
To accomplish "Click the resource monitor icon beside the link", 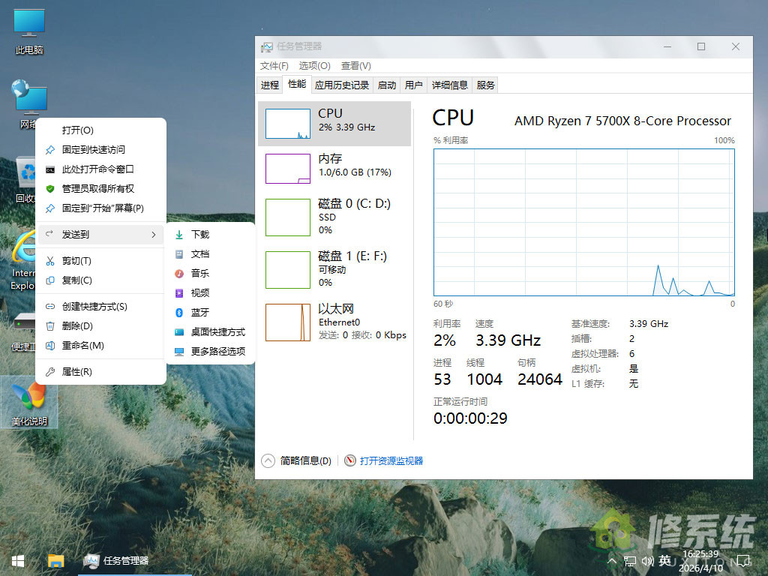I will [x=350, y=460].
